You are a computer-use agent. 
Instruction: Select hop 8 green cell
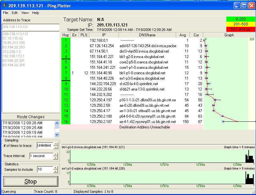click(66, 78)
